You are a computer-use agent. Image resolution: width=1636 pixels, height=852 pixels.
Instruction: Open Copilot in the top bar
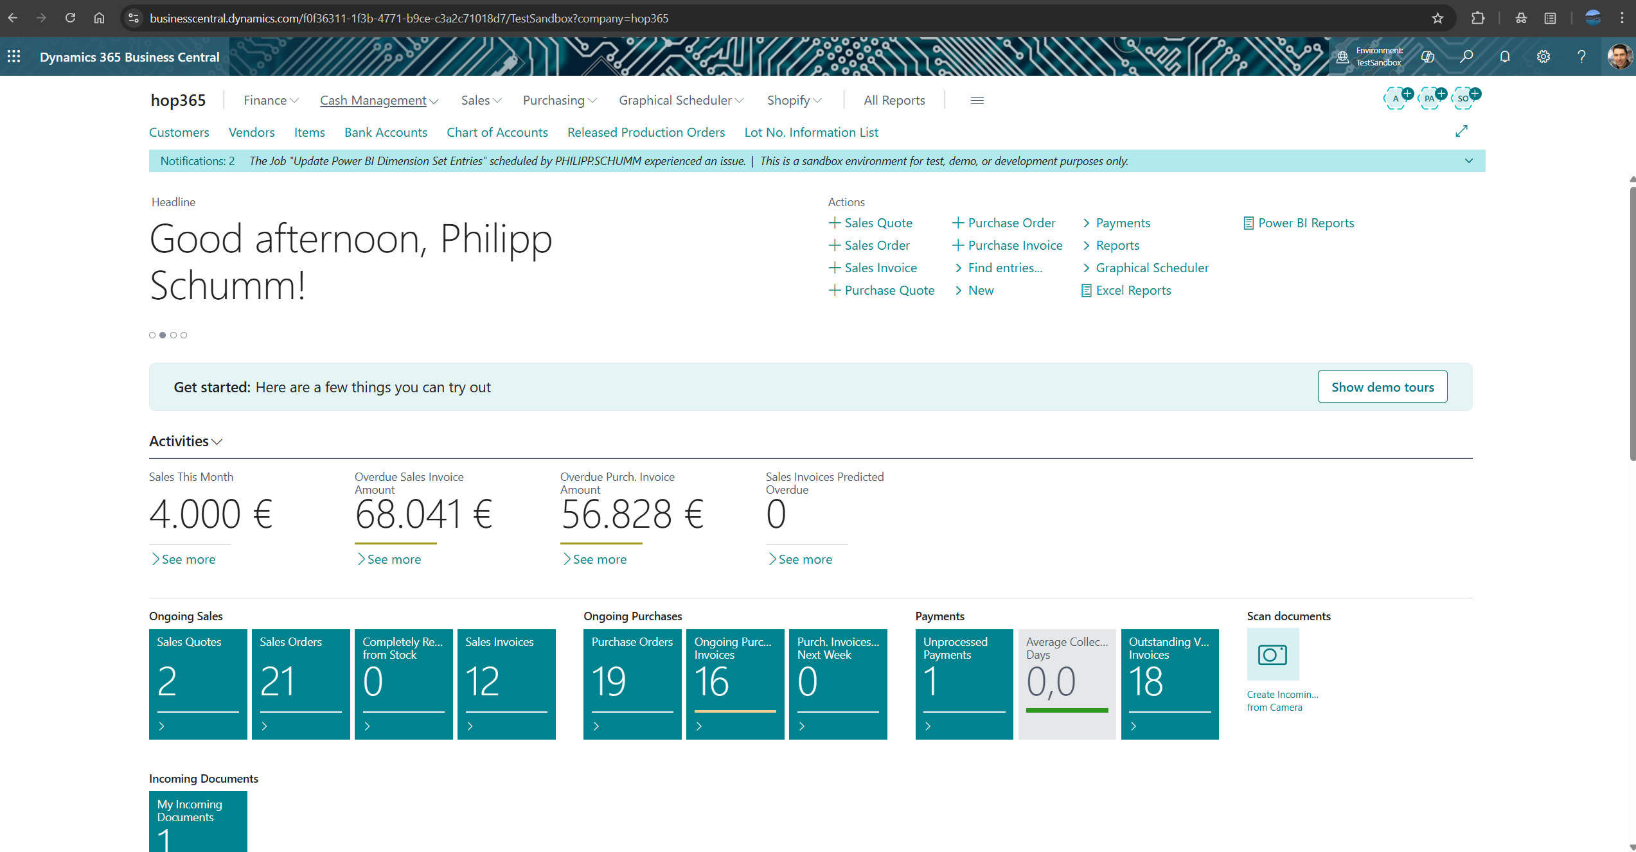click(x=1428, y=57)
